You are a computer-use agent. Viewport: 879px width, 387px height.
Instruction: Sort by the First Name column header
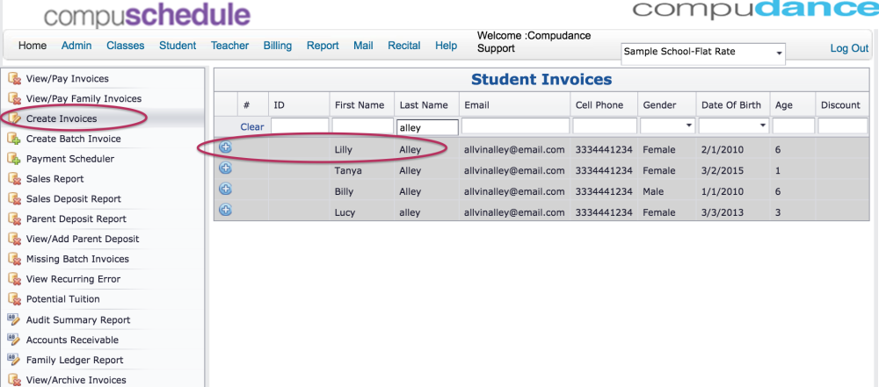click(x=360, y=104)
